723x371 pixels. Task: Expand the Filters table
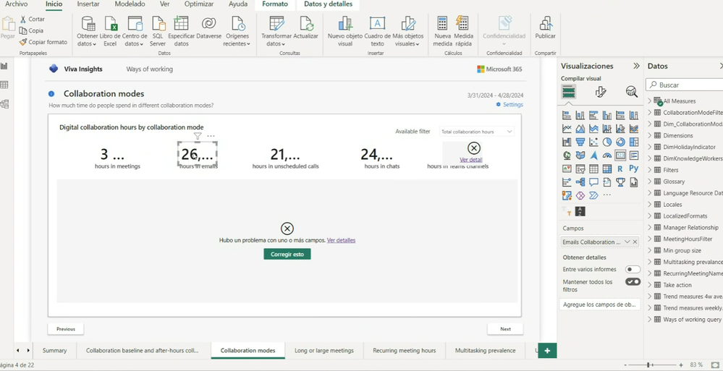[650, 170]
